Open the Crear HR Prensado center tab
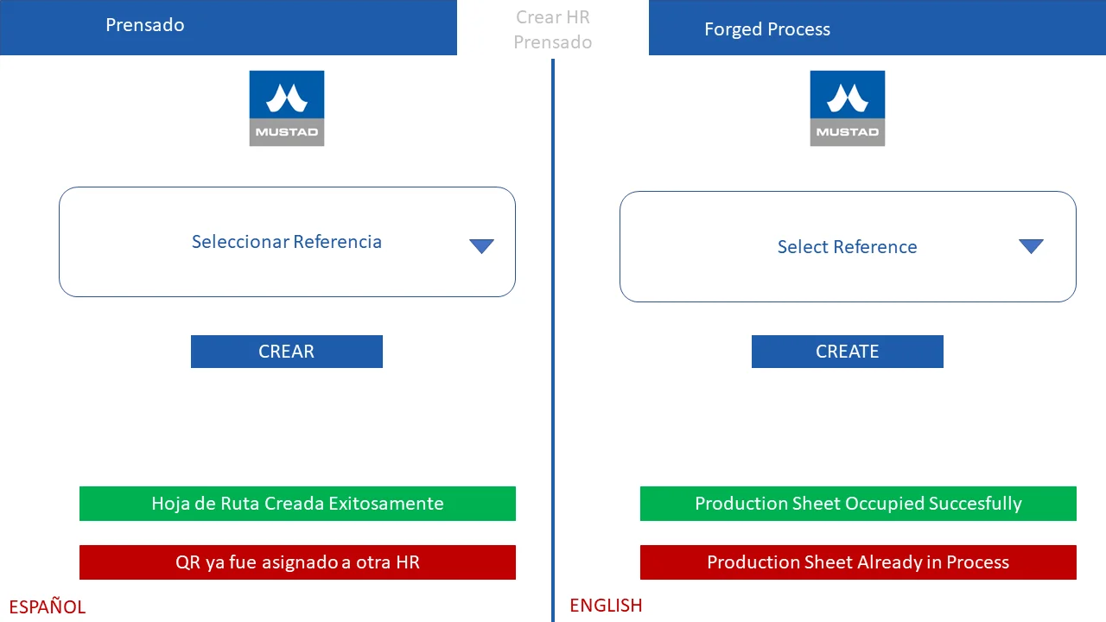 coord(553,29)
